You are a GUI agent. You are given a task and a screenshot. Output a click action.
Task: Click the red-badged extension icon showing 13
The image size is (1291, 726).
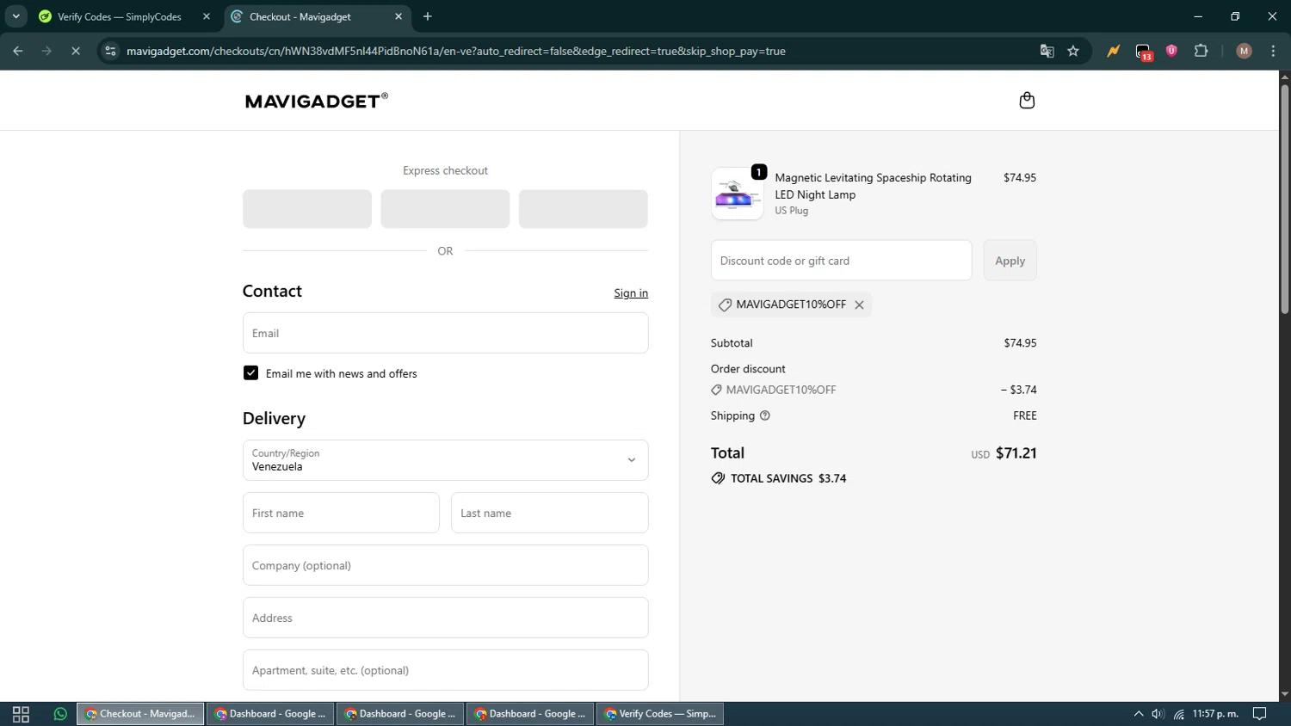pos(1143,52)
